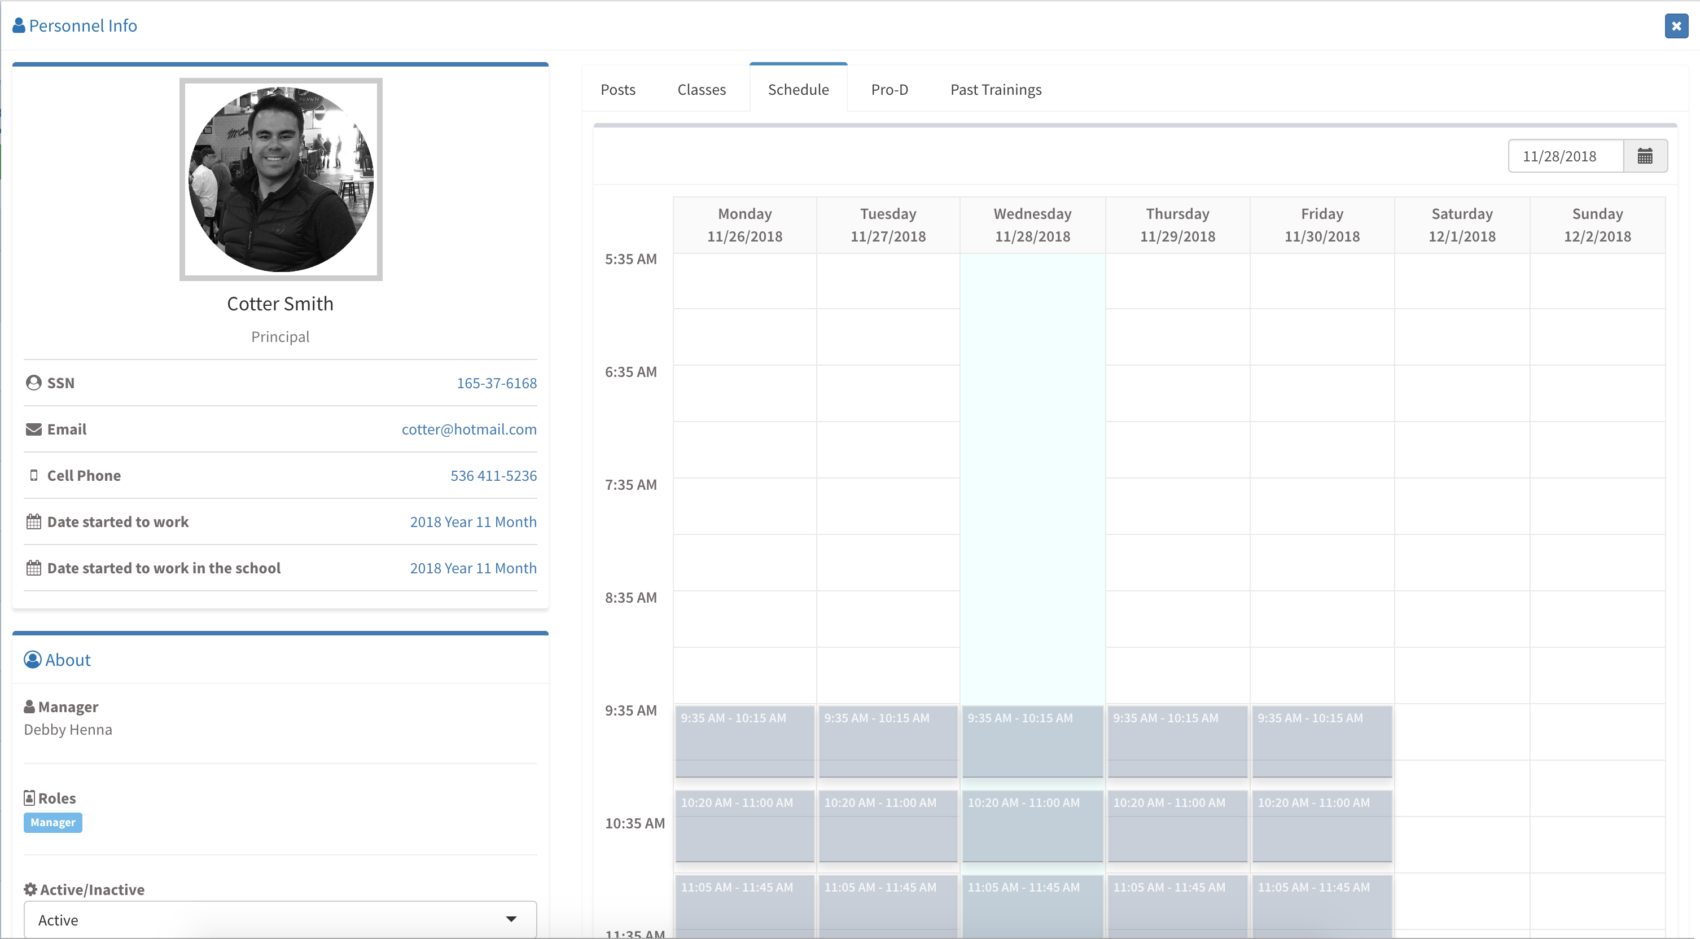Click the About section user-circle icon
This screenshot has width=1700, height=939.
[32, 660]
